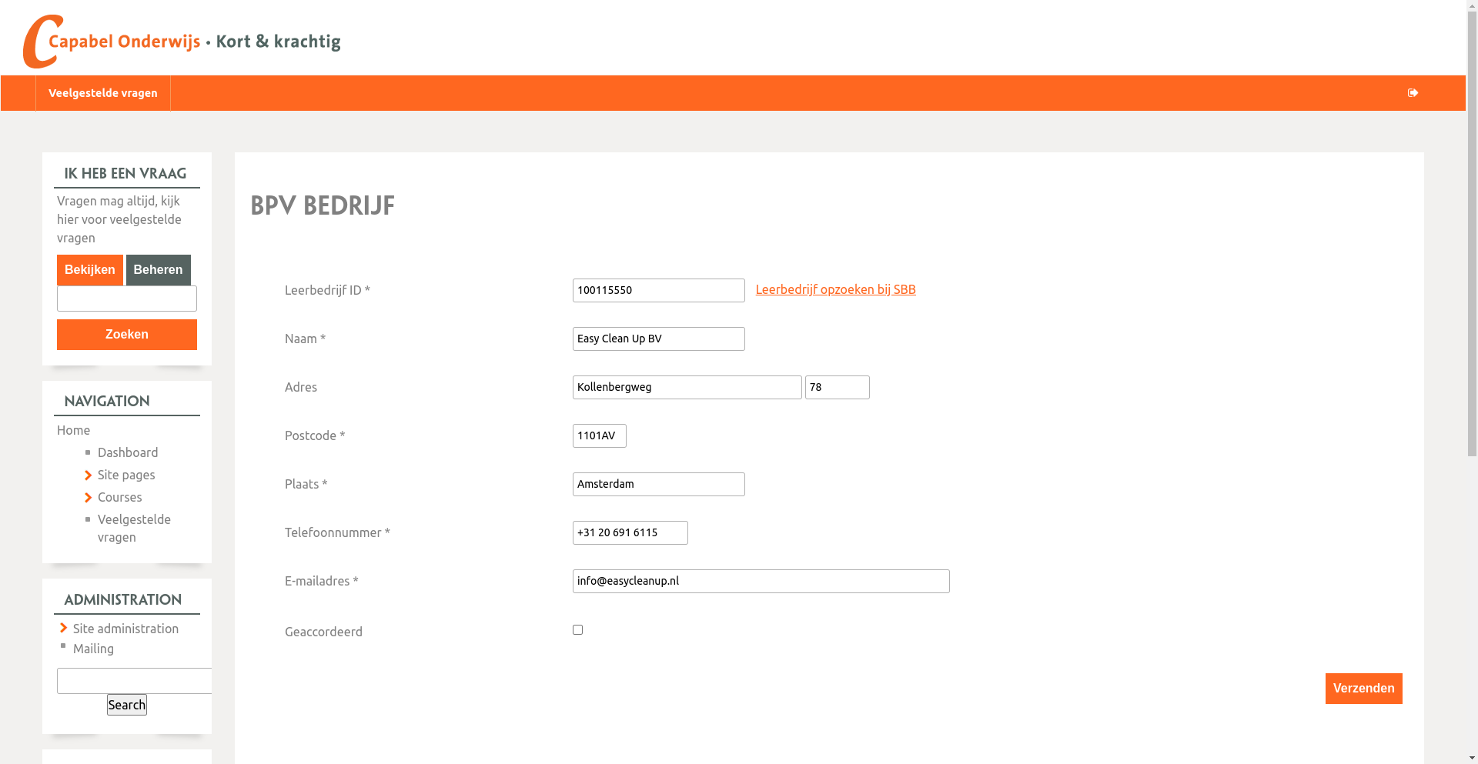Viewport: 1478px width, 764px height.
Task: Open Courses in navigation
Action: click(x=119, y=497)
